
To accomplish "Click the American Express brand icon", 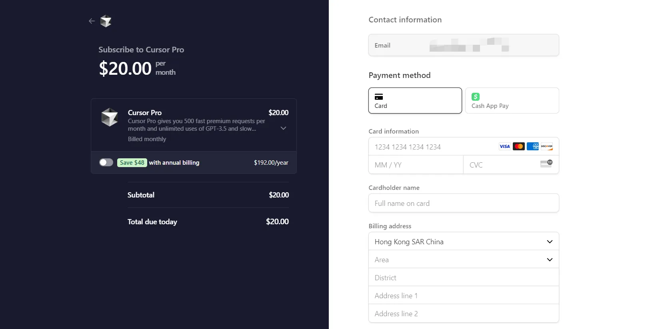I will point(533,146).
